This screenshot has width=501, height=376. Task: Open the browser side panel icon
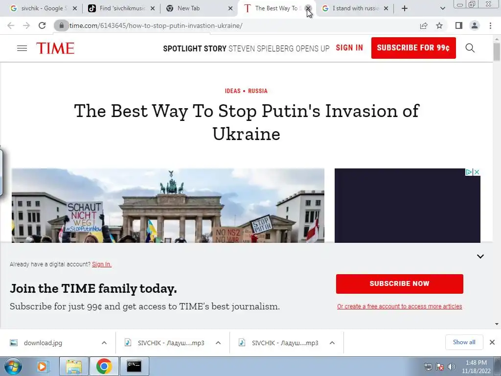coord(459,25)
